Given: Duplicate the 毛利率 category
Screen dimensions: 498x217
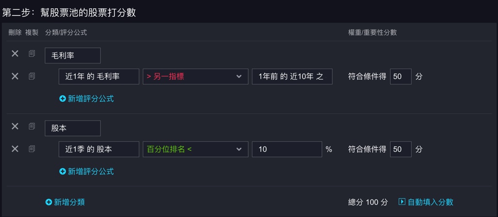Looking at the screenshot, I should (32, 53).
